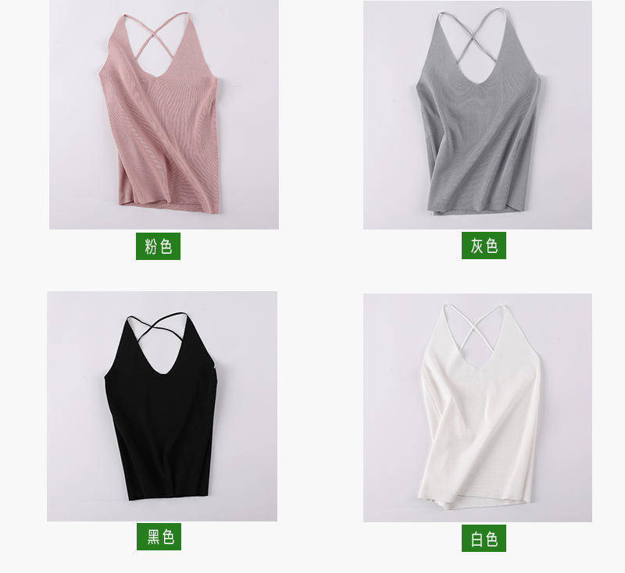Click the green 黑色 label

(159, 537)
